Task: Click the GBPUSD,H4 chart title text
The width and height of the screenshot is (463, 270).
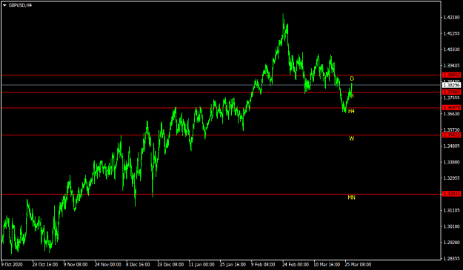Action: pyautogui.click(x=20, y=5)
